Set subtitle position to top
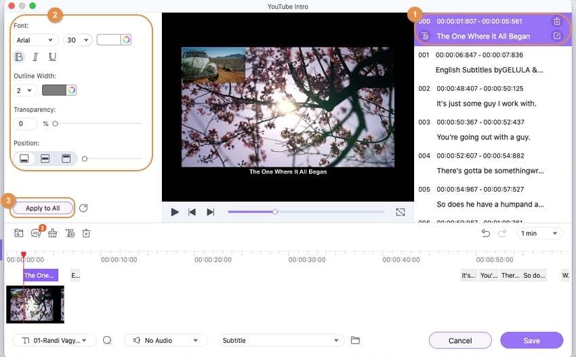 click(66, 159)
